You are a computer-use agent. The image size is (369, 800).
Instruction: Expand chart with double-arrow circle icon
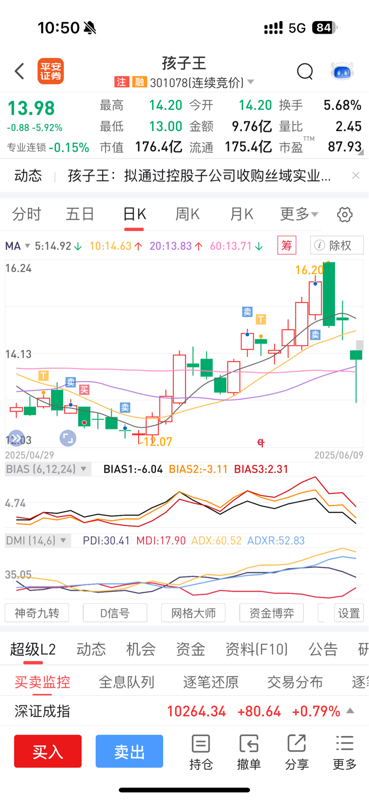[16, 438]
